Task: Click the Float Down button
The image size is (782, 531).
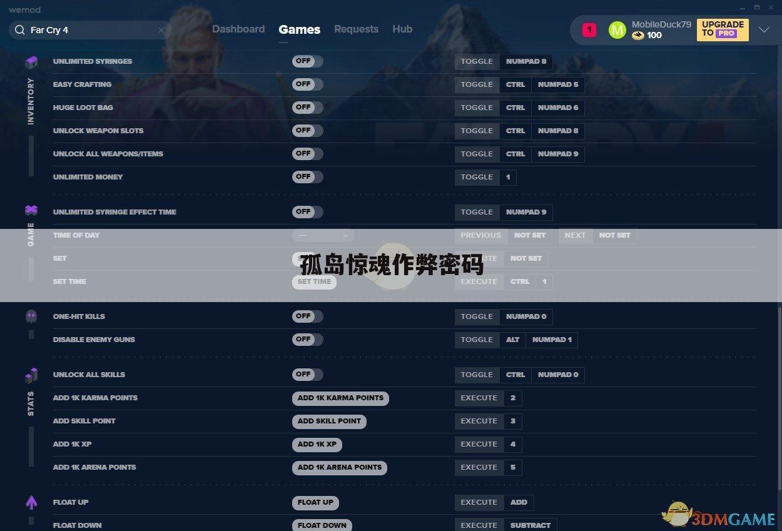Action: (x=322, y=525)
